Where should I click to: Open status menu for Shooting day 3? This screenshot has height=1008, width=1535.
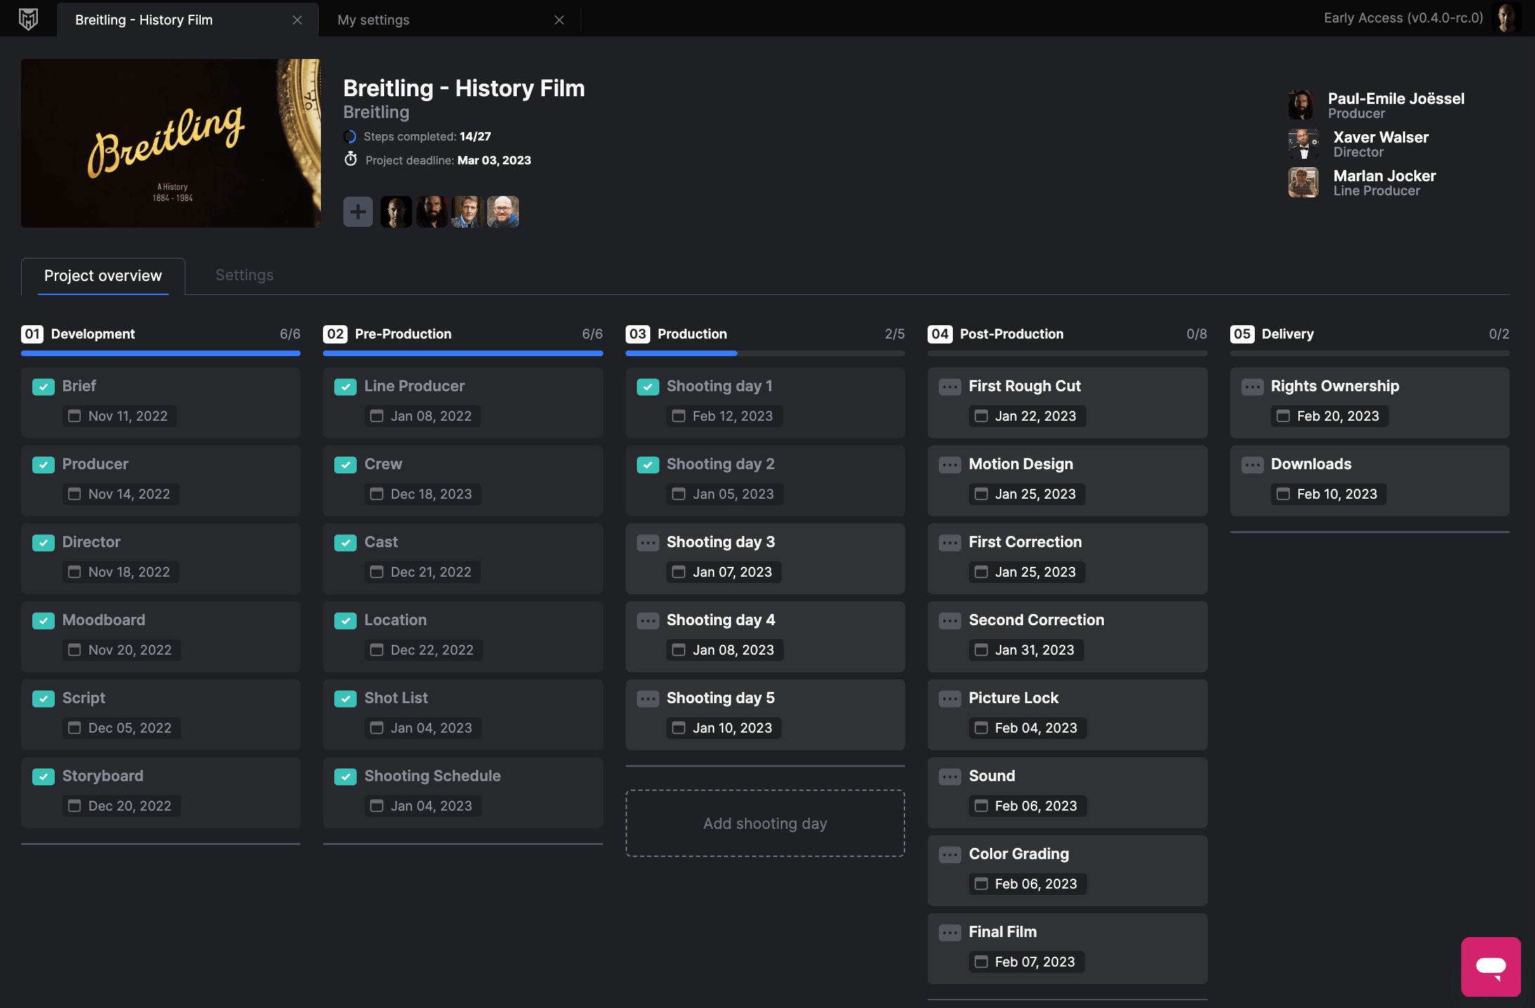pos(648,543)
